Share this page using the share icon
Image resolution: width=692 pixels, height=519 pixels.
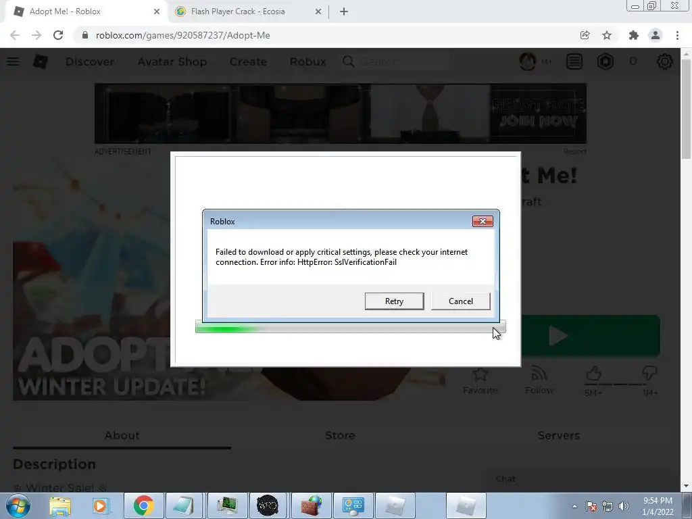[x=585, y=35]
